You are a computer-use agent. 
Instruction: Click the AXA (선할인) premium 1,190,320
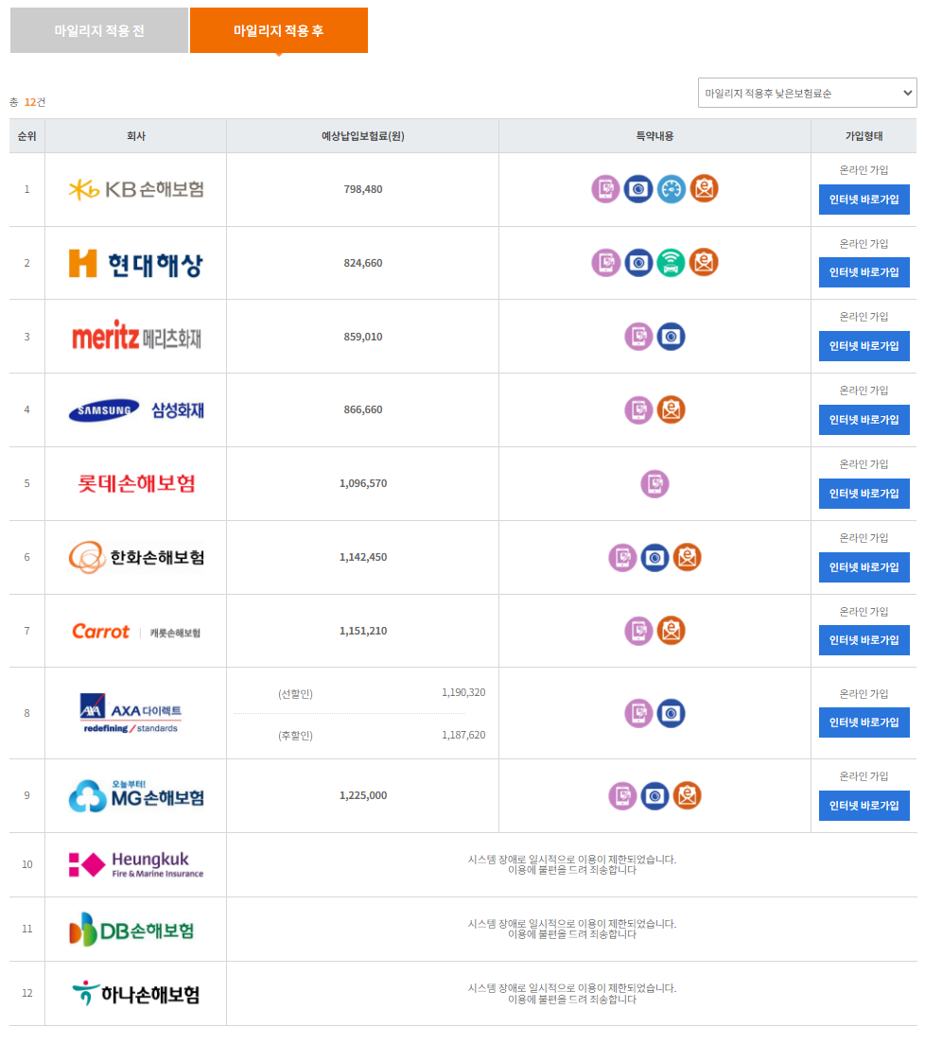pos(463,692)
